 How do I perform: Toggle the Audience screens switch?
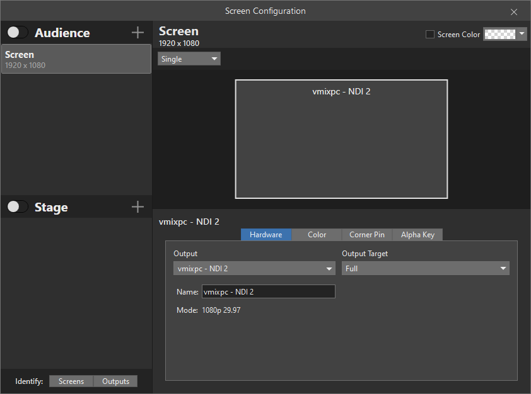18,33
